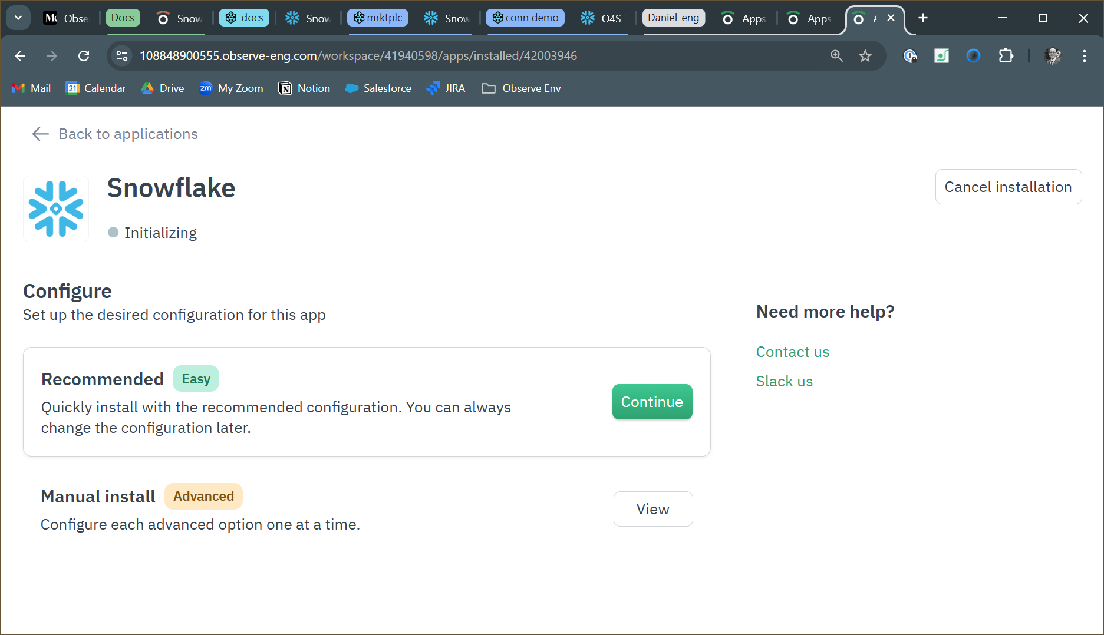Open the Contact us link
The width and height of the screenshot is (1104, 635).
tap(792, 352)
